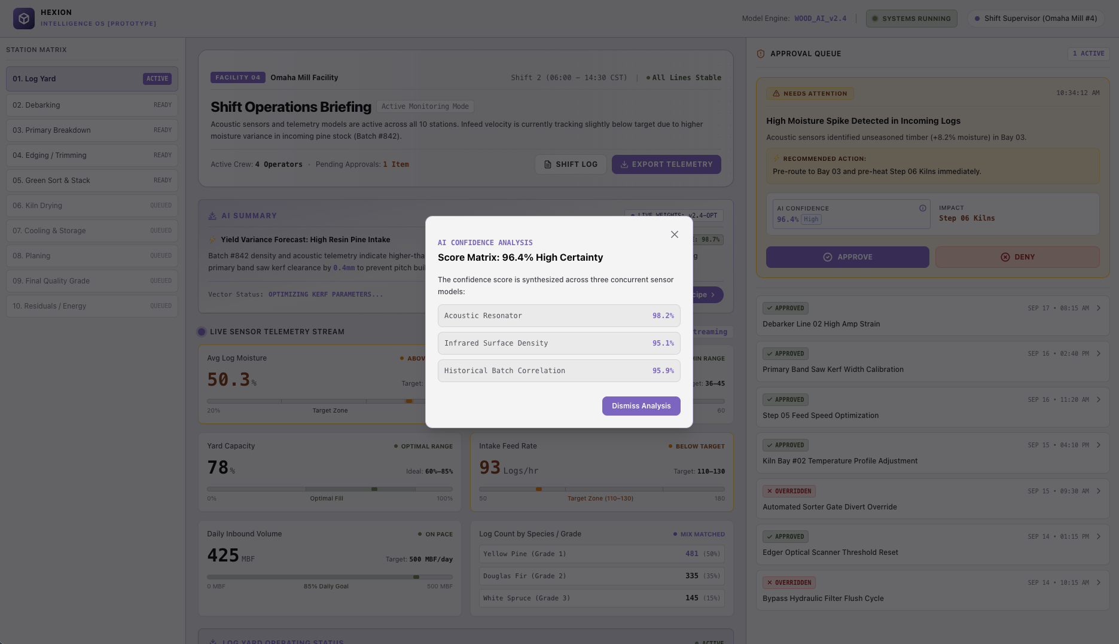Click Systems Running status badge
This screenshot has height=644, width=1119.
click(x=911, y=19)
